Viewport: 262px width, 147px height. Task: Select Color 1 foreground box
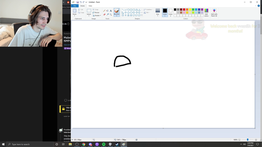tap(165, 13)
